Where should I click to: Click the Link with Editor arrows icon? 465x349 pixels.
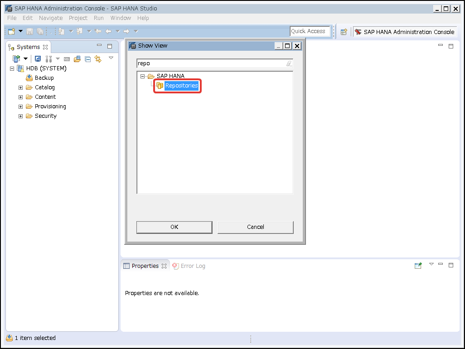click(98, 59)
